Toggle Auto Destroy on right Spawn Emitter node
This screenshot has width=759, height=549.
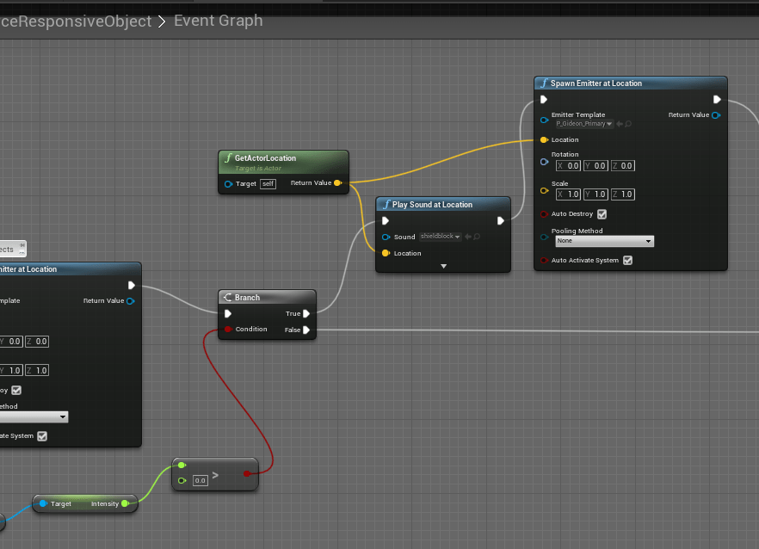(x=602, y=214)
